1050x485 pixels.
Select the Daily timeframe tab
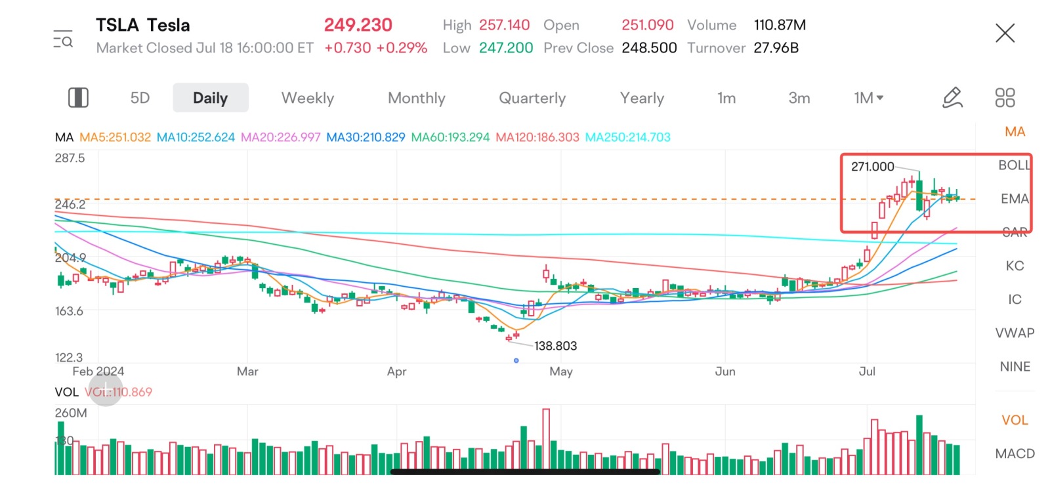(211, 98)
